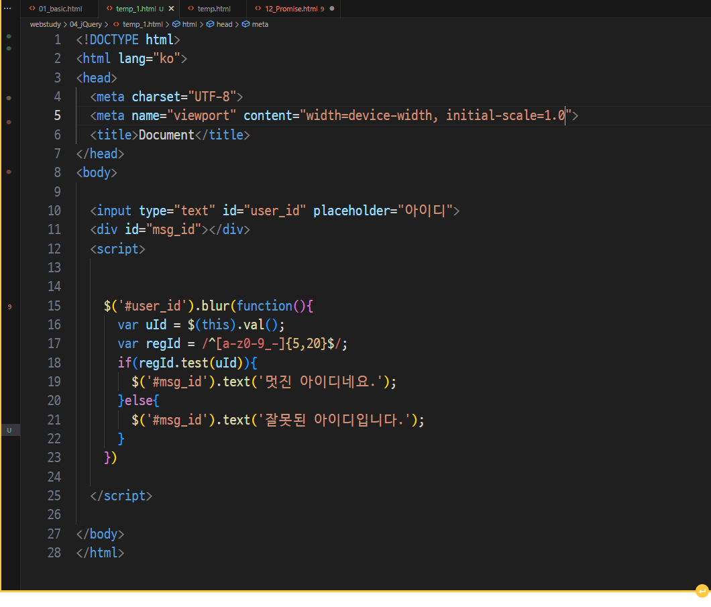Click the head symbol cube icon in breadcrumb
Screen dimensions: 711x607
point(211,24)
